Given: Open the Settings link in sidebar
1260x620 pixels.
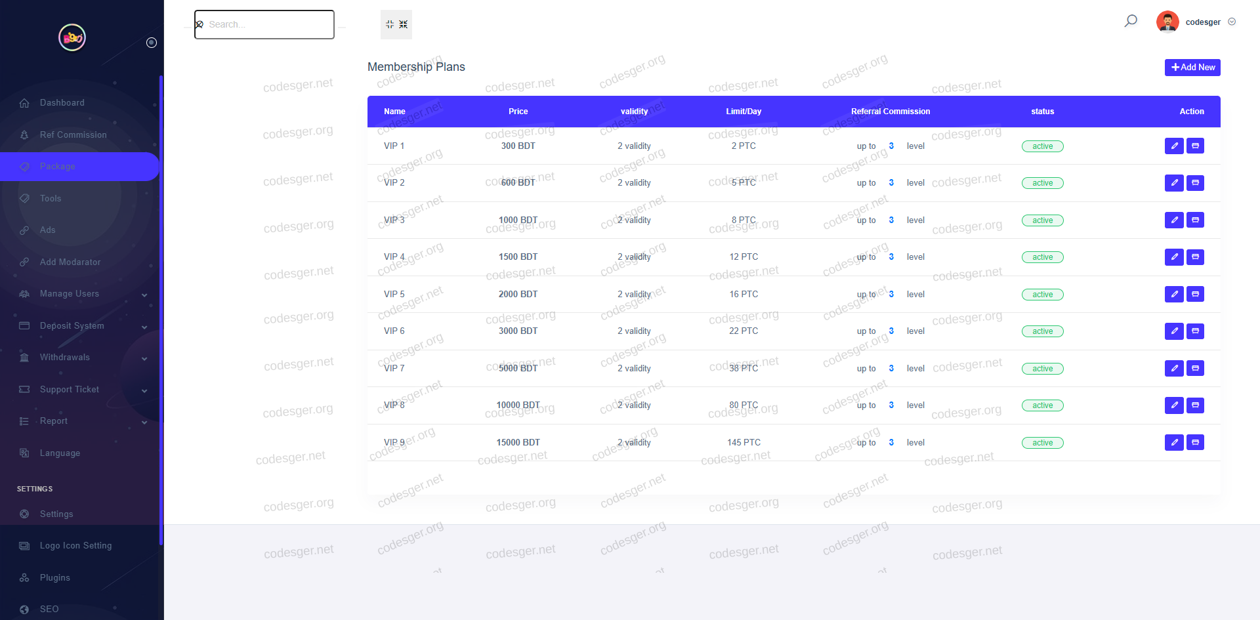Looking at the screenshot, I should click(56, 514).
